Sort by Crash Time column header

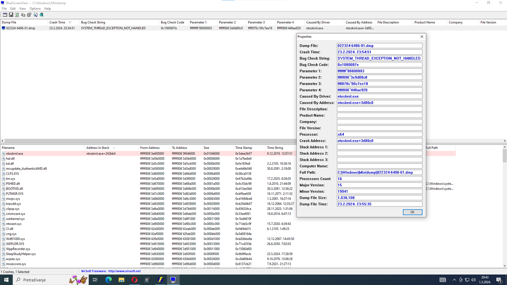pos(63,22)
